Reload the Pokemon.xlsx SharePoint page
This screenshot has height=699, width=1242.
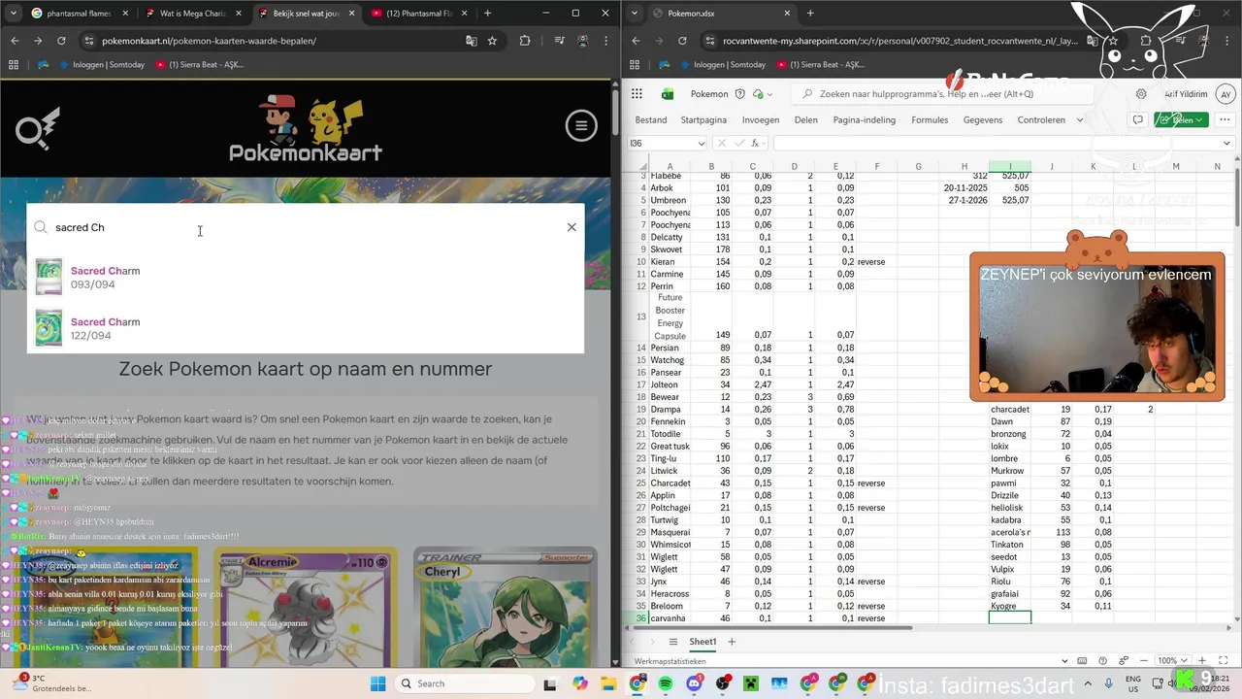pos(682,41)
